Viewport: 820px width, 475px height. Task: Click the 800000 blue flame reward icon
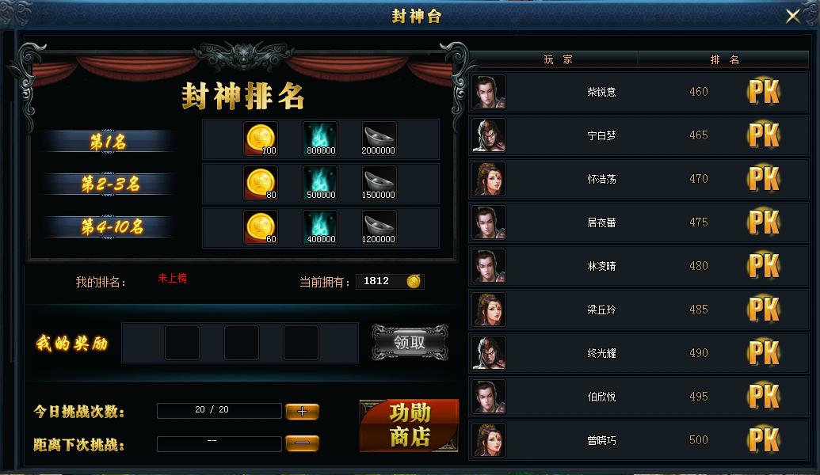coord(321,139)
